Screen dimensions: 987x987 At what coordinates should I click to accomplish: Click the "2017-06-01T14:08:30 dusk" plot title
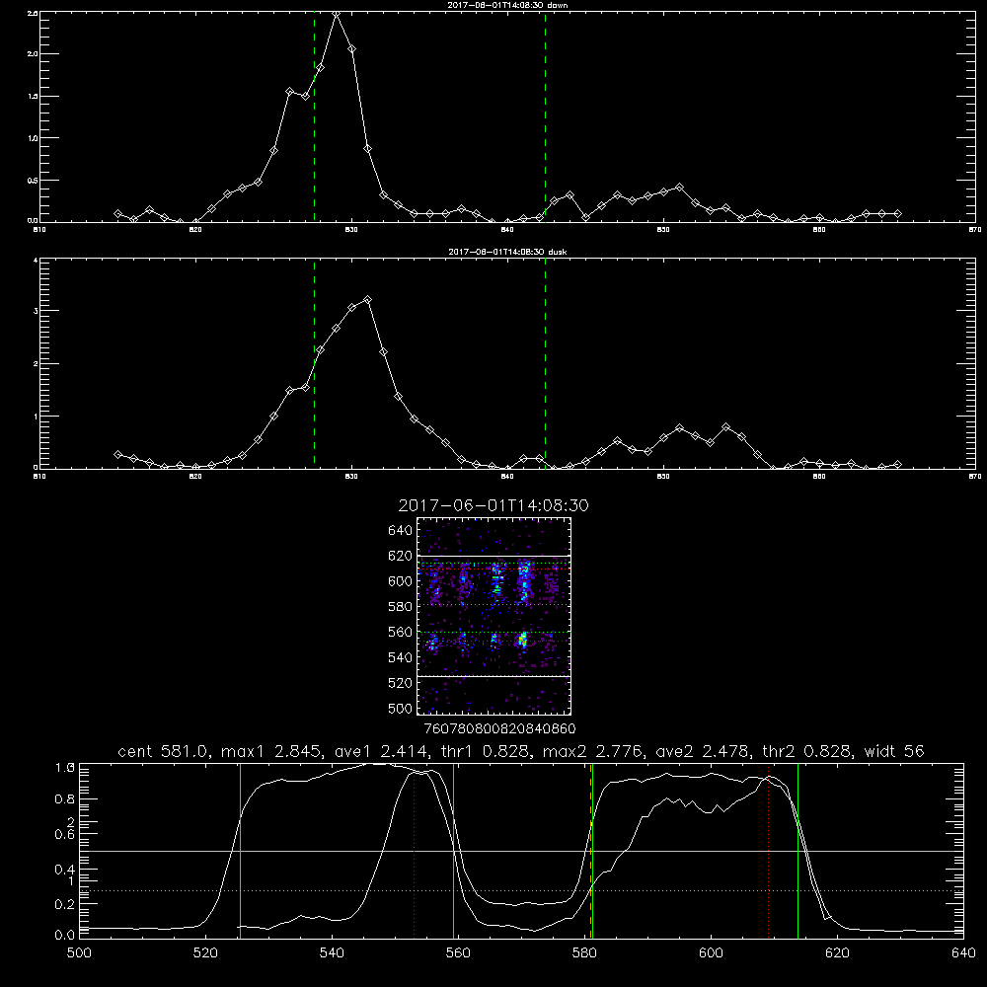coord(507,252)
